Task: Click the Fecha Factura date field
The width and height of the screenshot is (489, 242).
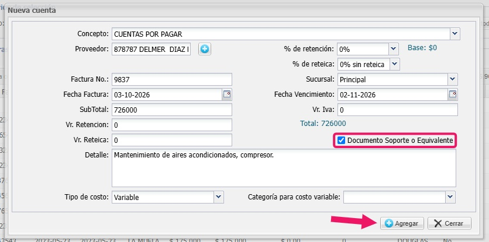Action: [x=167, y=94]
